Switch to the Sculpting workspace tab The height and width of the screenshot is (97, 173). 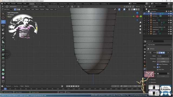(46, 4)
